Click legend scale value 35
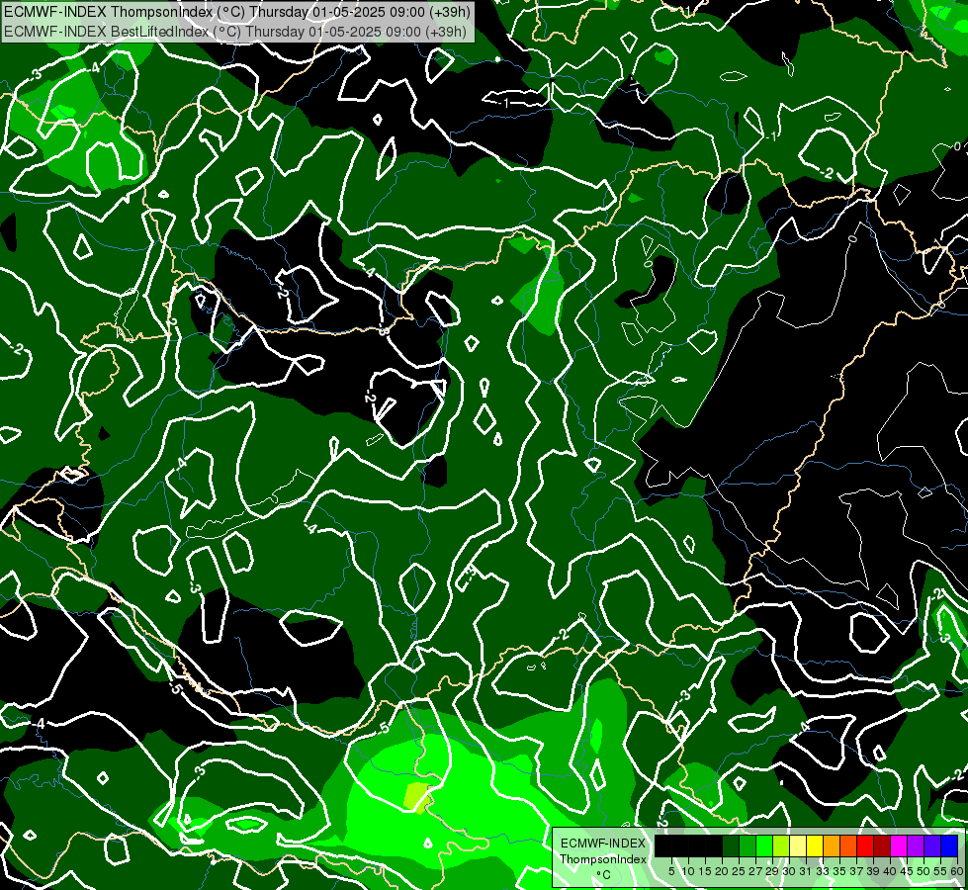 (x=839, y=871)
